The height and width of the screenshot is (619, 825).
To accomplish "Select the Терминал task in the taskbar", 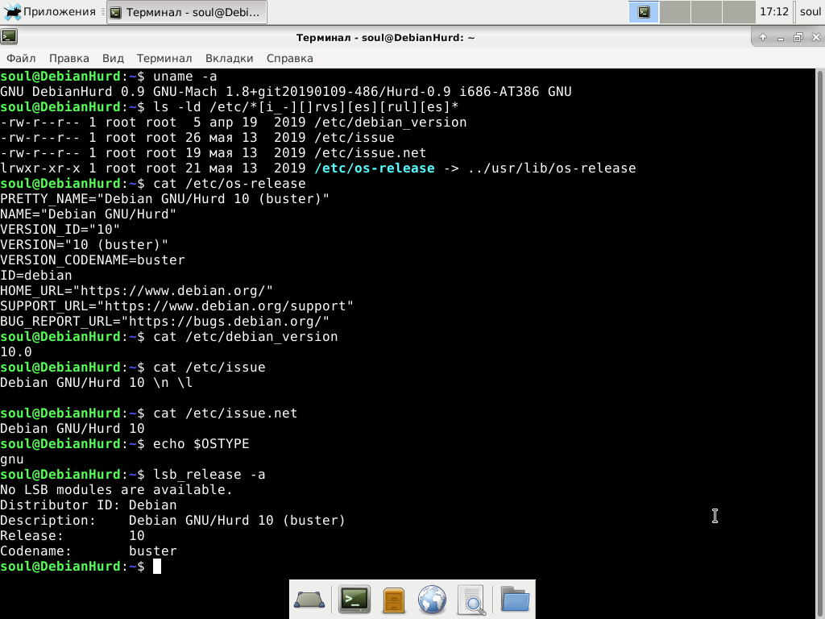I will tap(187, 12).
